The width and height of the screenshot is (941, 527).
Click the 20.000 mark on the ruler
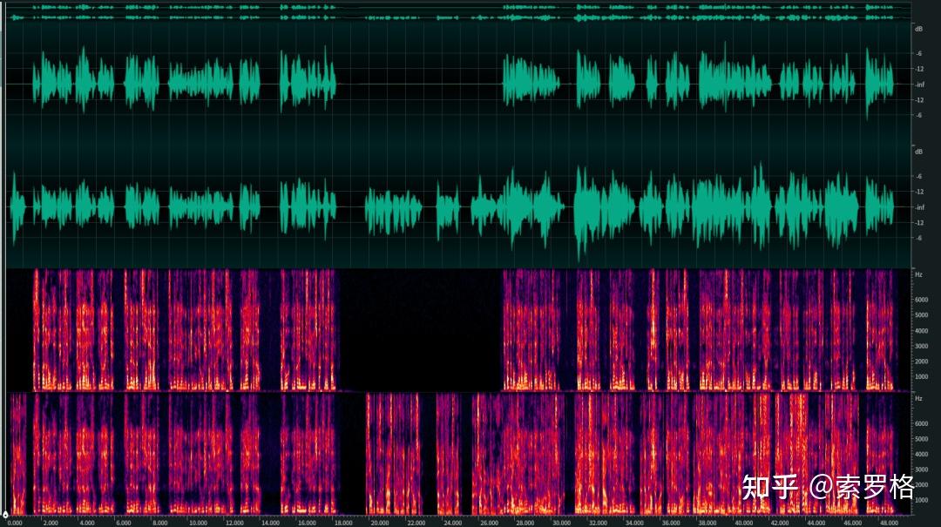click(x=380, y=523)
